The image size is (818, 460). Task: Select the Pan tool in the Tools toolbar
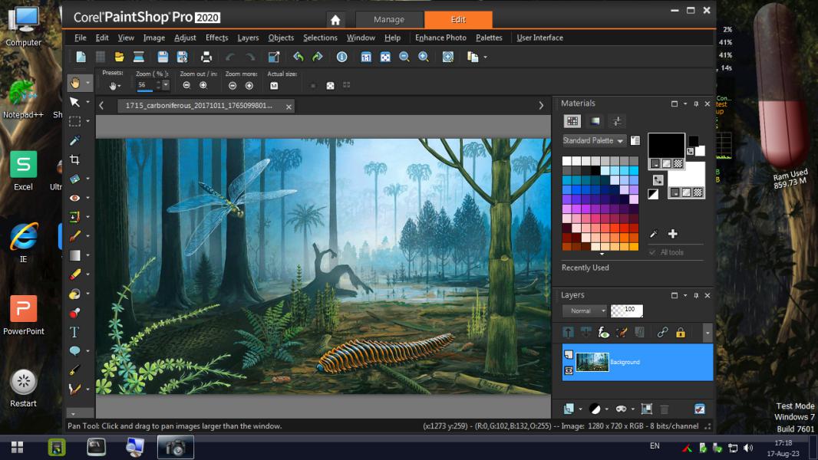pos(75,82)
